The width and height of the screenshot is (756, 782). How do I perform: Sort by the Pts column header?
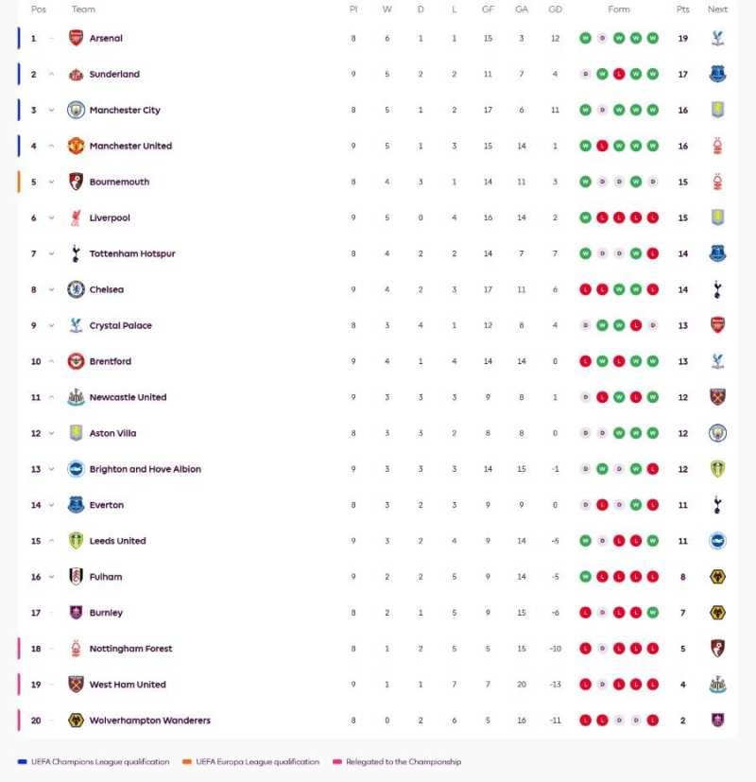(682, 9)
